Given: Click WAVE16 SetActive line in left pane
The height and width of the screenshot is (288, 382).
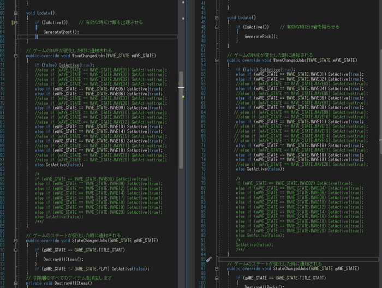Looking at the screenshot, I should click(x=99, y=141).
